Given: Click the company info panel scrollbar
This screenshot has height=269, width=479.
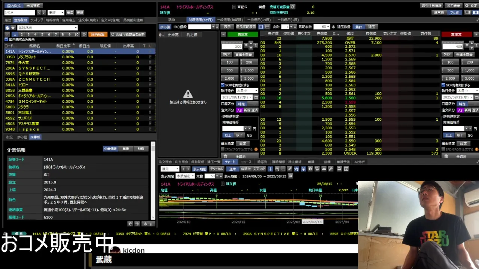Looking at the screenshot, I should (153, 180).
